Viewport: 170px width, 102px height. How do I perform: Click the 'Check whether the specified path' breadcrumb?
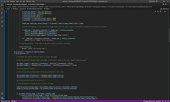tap(139, 7)
